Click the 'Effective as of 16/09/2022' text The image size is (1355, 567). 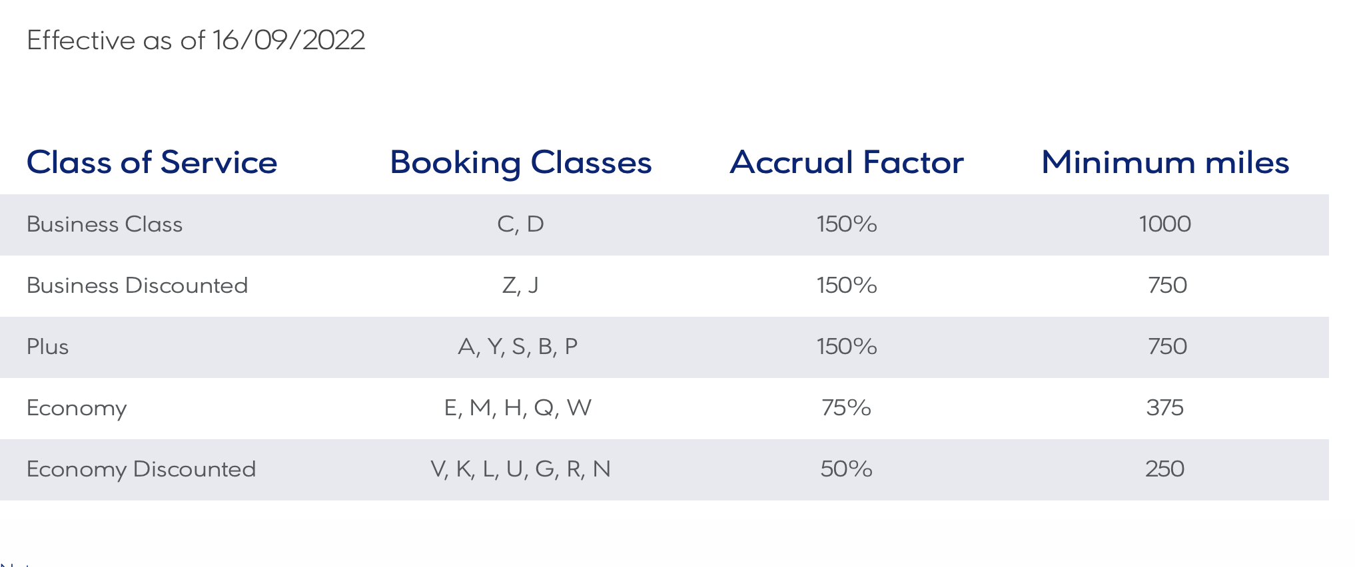click(196, 41)
